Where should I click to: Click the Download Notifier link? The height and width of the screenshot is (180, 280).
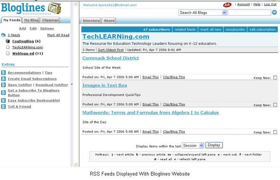[x=52, y=85]
